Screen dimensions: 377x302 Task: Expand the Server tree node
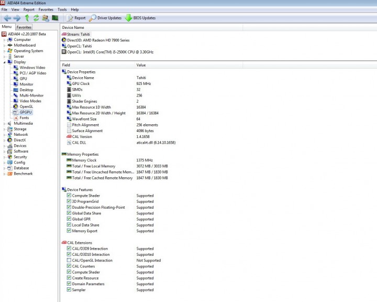coord(4,57)
